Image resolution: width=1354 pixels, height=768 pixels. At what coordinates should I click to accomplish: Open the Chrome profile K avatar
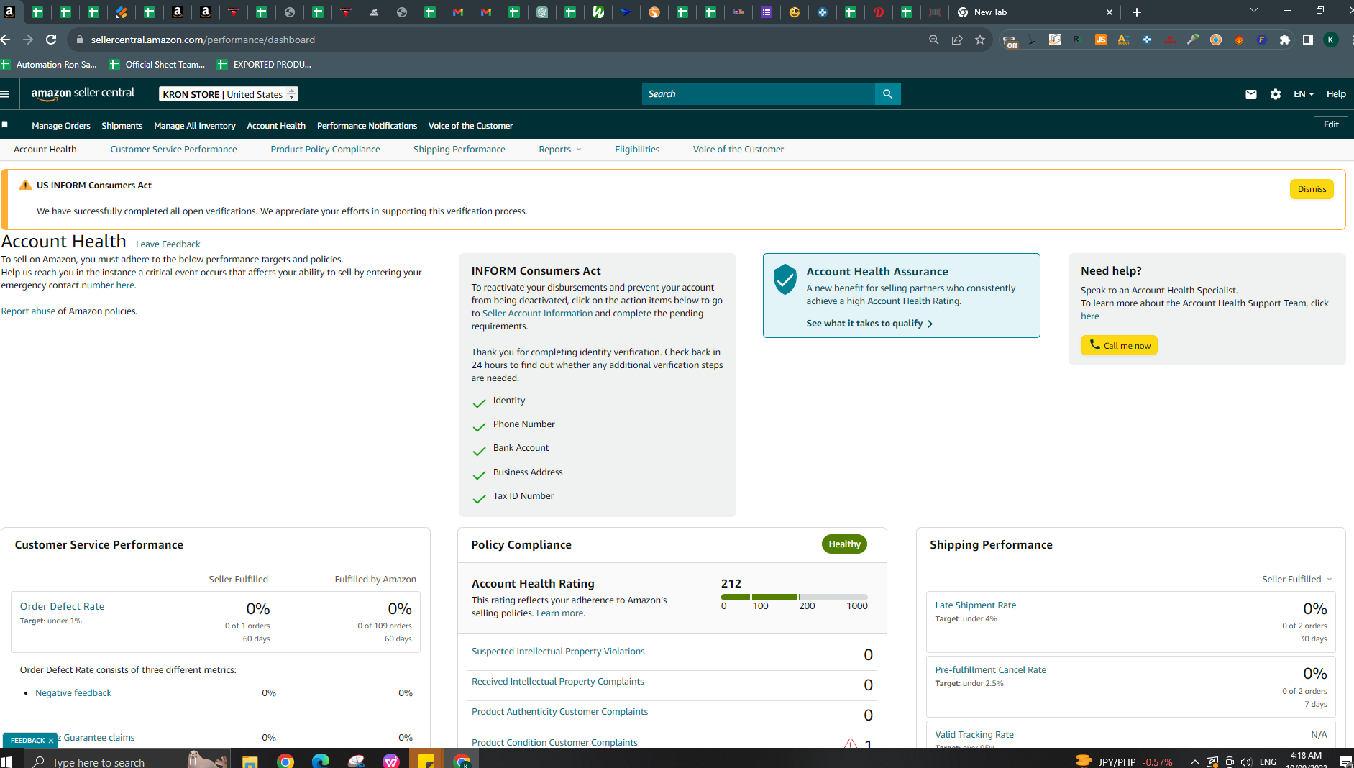point(1331,40)
